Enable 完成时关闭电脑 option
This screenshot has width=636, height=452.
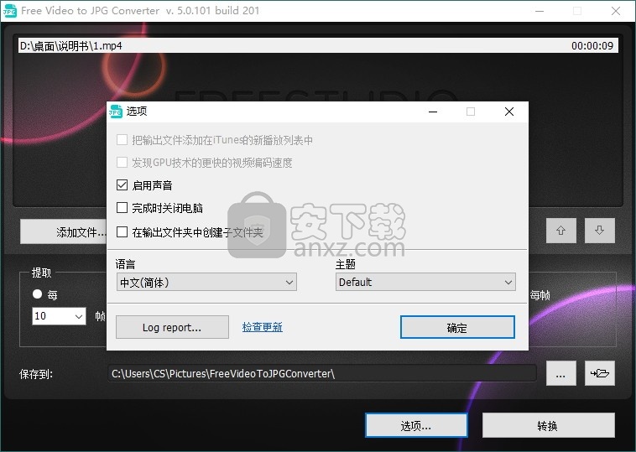tap(122, 208)
